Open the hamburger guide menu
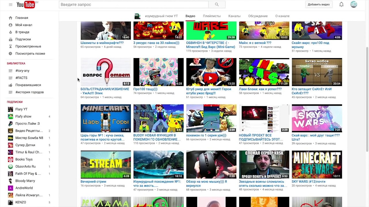The height and width of the screenshot is (207, 369). (x=10, y=5)
